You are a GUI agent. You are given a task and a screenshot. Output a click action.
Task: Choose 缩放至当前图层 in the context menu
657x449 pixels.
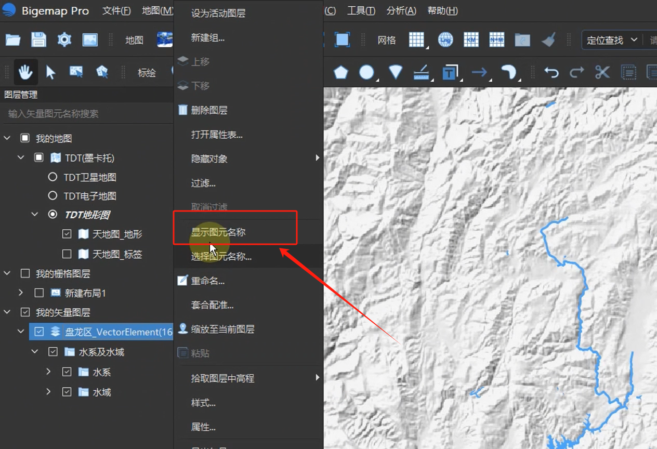248,329
